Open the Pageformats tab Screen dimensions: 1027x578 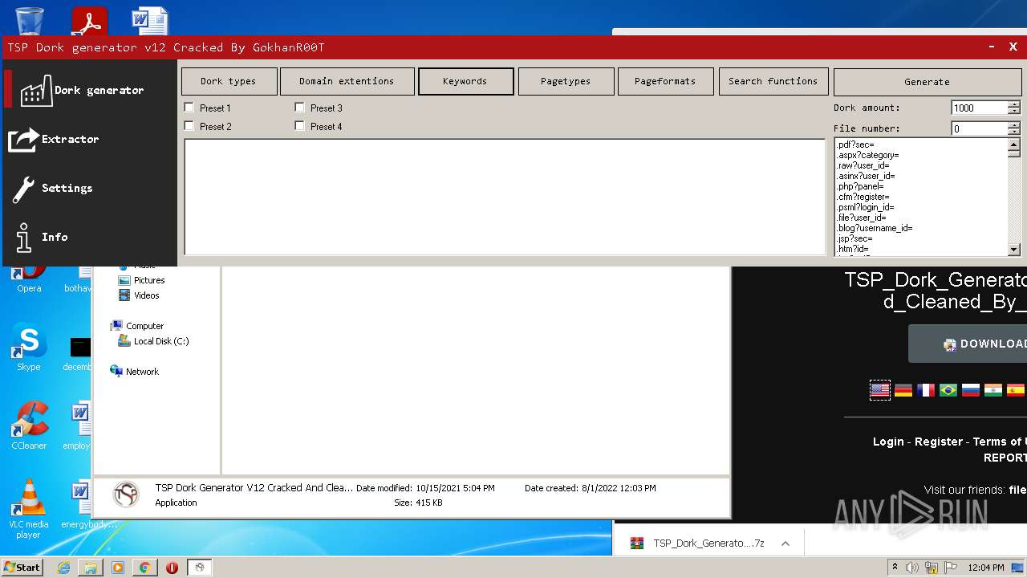pos(665,81)
